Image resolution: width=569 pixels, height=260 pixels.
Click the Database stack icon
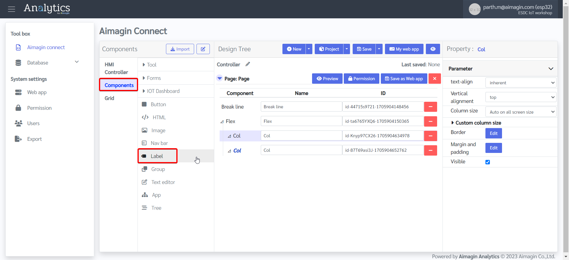click(18, 63)
